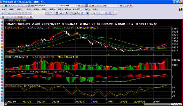
Task: Toggle the 指 indicator button
Action: 22,17
